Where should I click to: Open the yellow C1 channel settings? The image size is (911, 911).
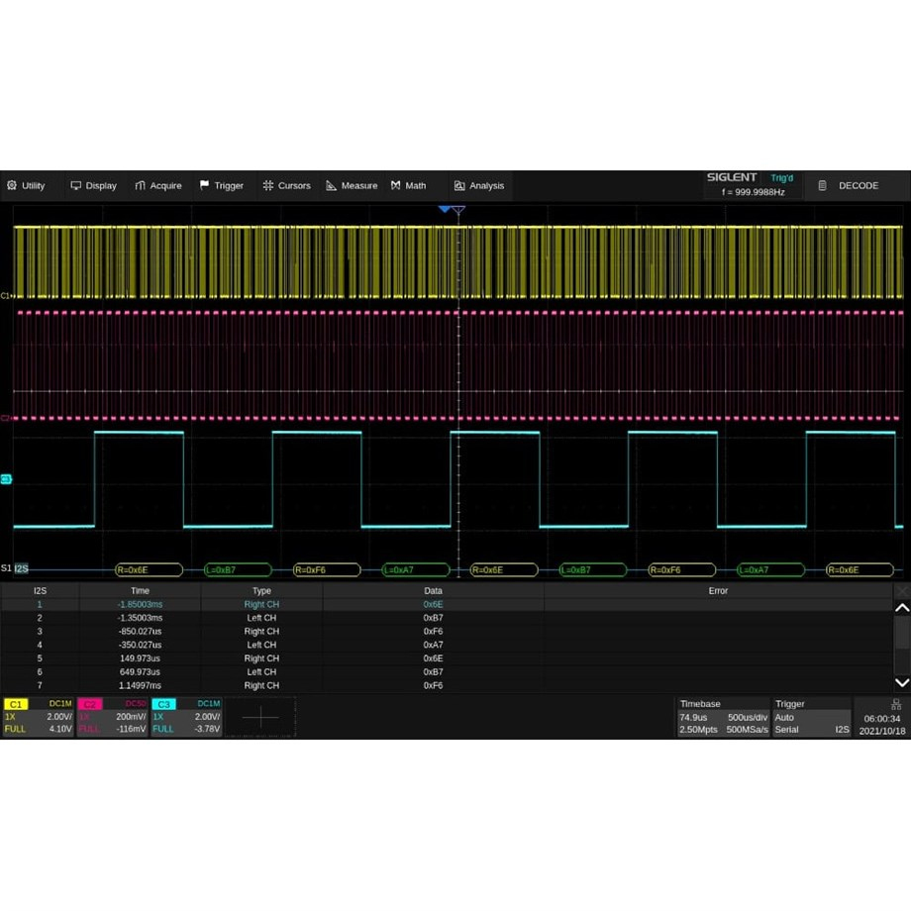tap(39, 717)
